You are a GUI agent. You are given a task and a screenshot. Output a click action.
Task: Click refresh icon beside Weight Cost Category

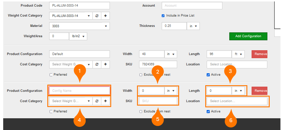click(x=97, y=16)
